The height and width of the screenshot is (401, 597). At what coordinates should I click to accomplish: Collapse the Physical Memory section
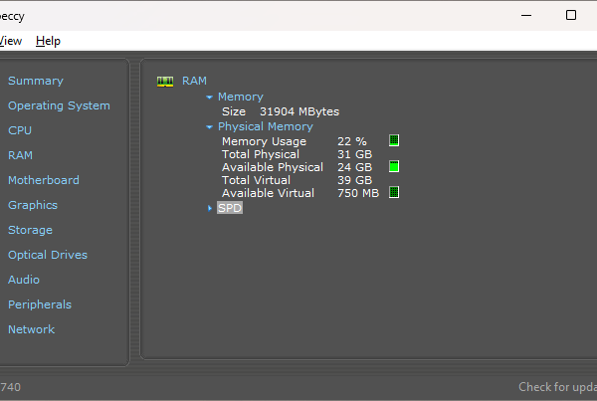[210, 127]
